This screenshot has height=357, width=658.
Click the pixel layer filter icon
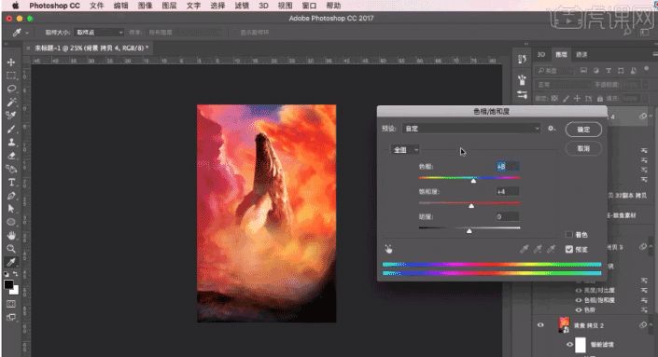click(583, 71)
